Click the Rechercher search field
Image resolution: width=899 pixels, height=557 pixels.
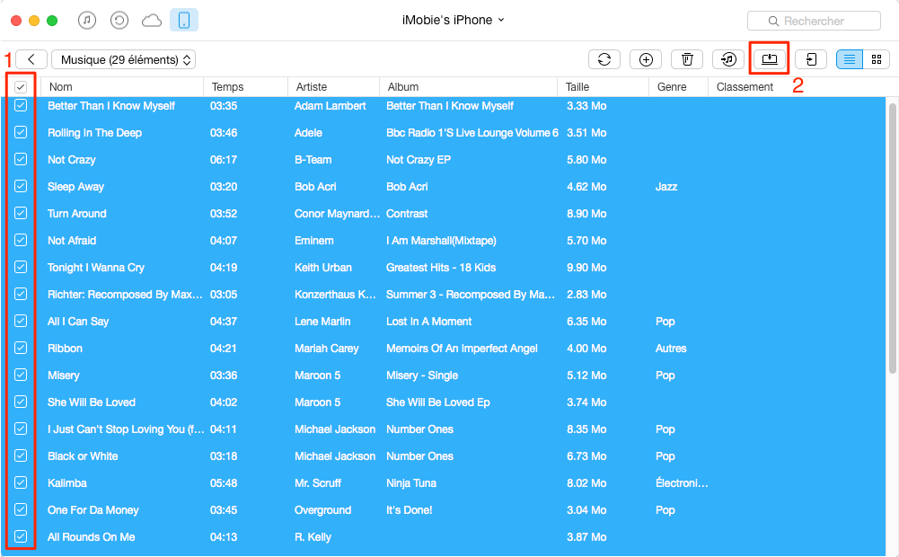click(x=815, y=22)
